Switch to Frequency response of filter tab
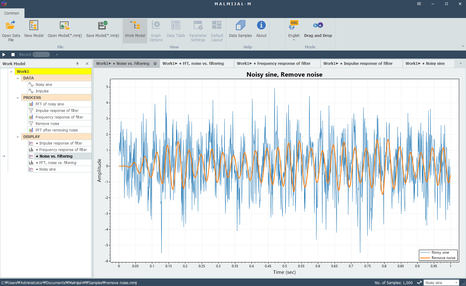 point(277,64)
